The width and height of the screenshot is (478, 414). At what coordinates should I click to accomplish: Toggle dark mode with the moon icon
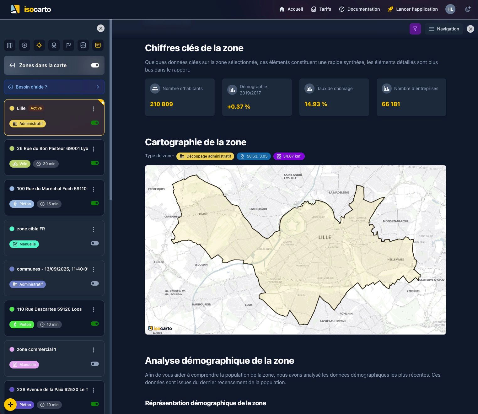click(468, 9)
